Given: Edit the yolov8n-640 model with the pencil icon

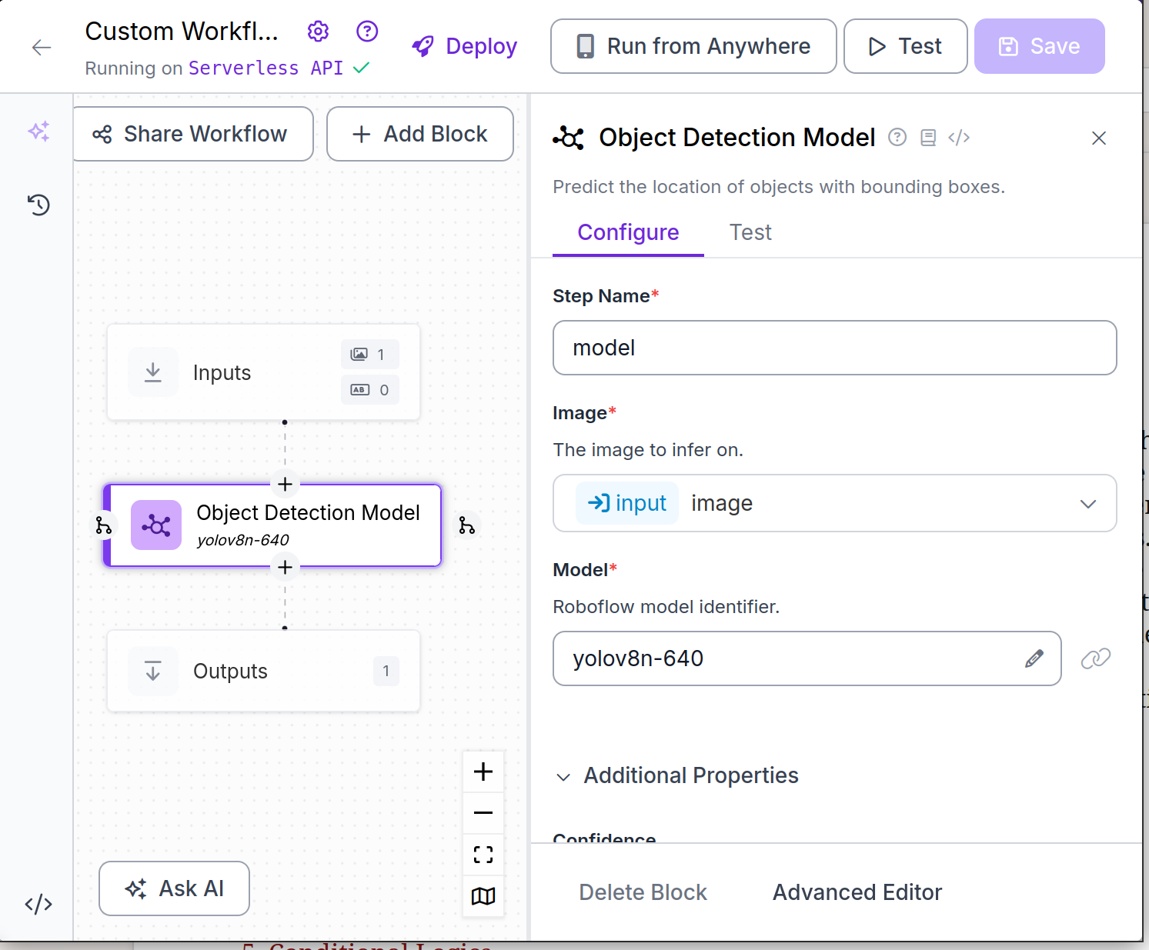Looking at the screenshot, I should click(1034, 658).
